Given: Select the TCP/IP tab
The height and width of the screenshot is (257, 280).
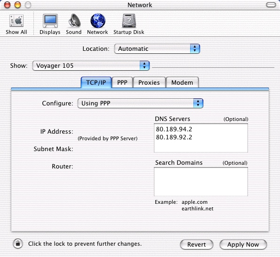Looking at the screenshot, I should pyautogui.click(x=96, y=82).
